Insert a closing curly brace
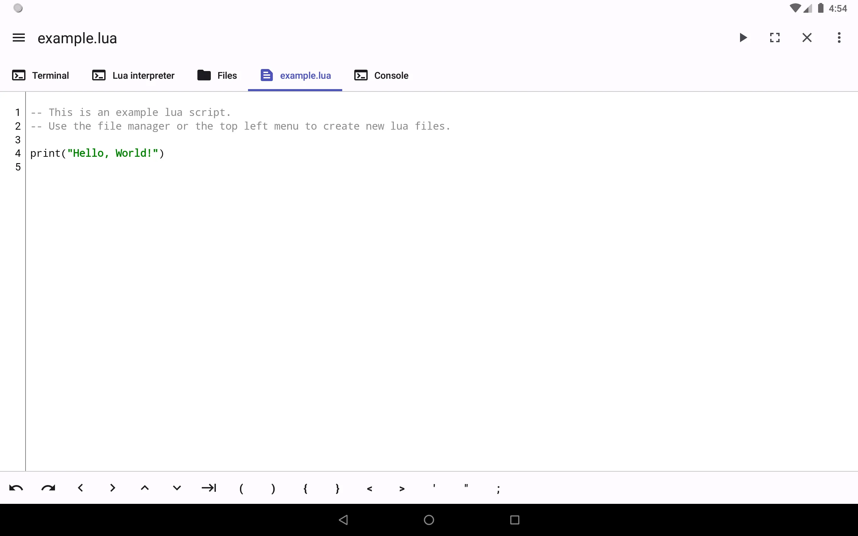The width and height of the screenshot is (858, 536). click(x=337, y=488)
